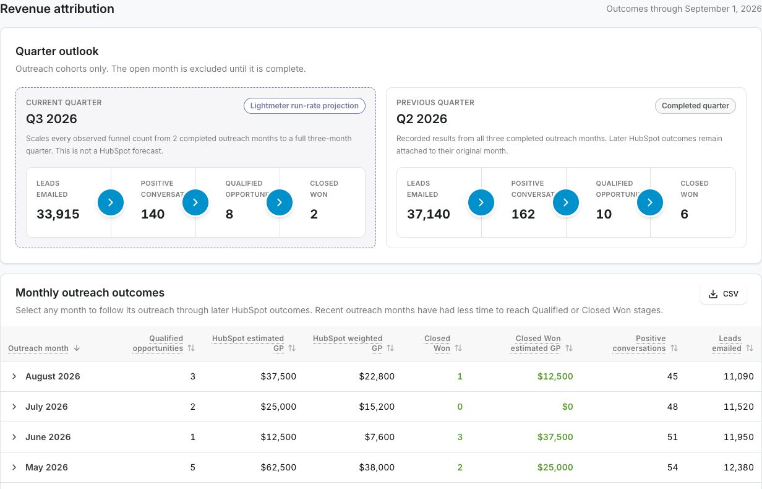Viewport: 762px width, 489px height.
Task: Select July 2026 month name
Action: tap(46, 407)
